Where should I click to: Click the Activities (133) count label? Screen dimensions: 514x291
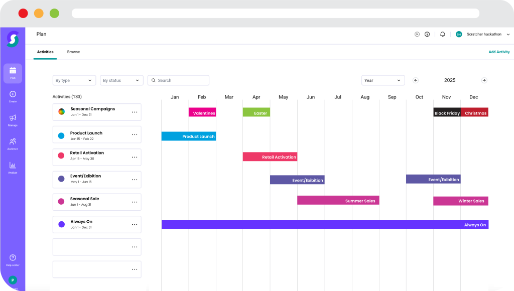coord(67,97)
